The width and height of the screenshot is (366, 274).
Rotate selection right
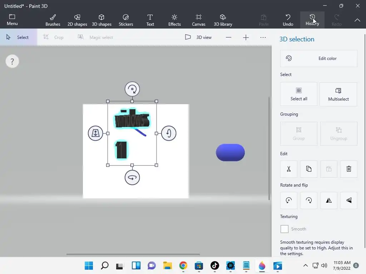coord(308,201)
